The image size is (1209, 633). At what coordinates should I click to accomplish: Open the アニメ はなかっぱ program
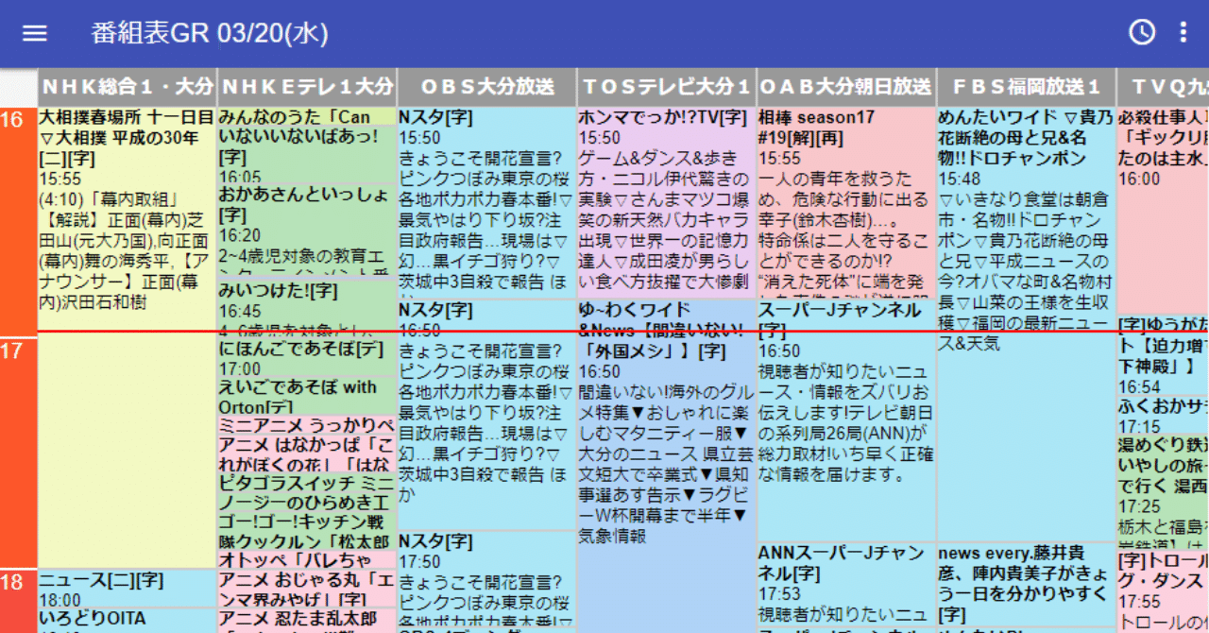(307, 453)
